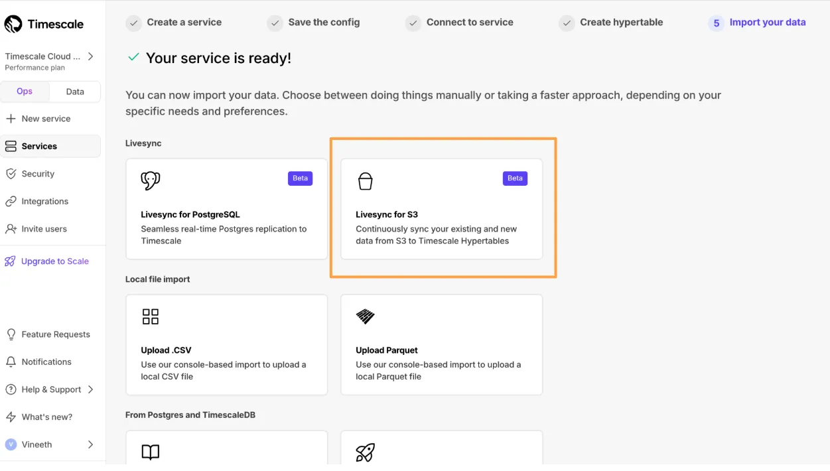Click the Timescale logo icon
This screenshot has height=471, width=830.
click(x=13, y=25)
